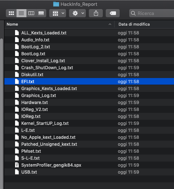
Task: Focus the Ricerca search field
Action: 152,13
